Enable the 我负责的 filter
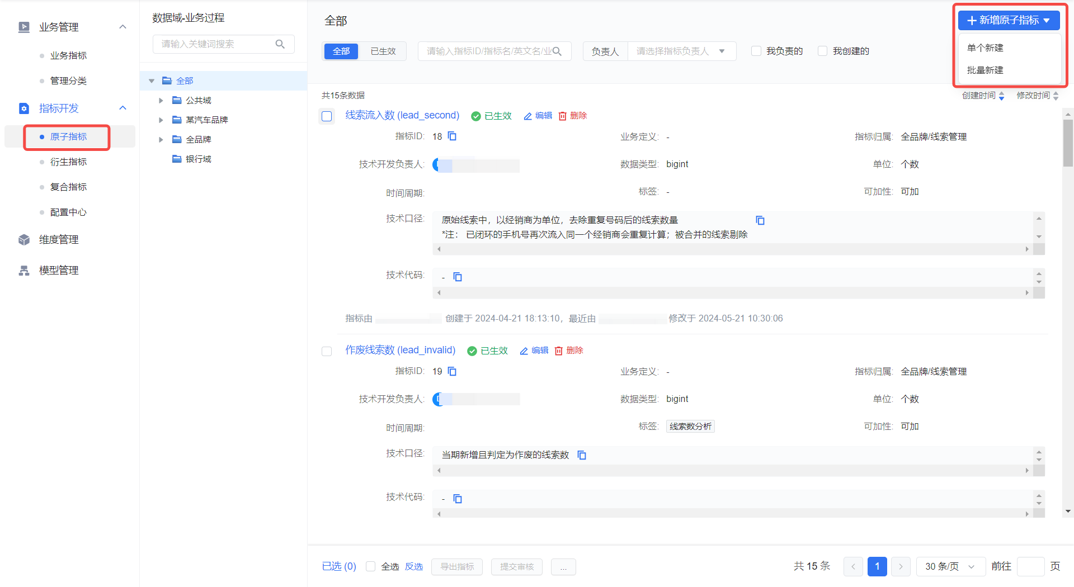 tap(756, 51)
